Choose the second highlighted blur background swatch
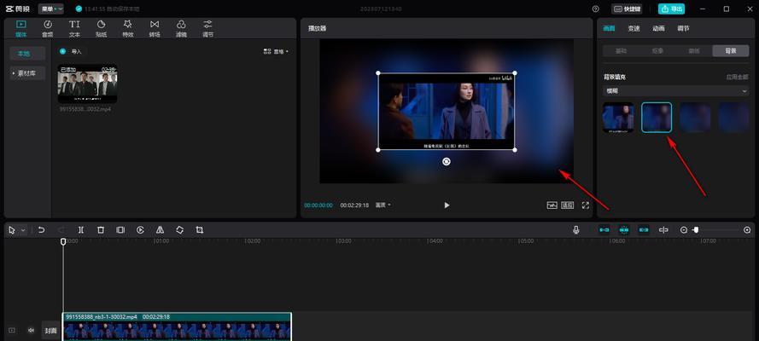Viewport: 759px width, 341px height. (x=657, y=118)
